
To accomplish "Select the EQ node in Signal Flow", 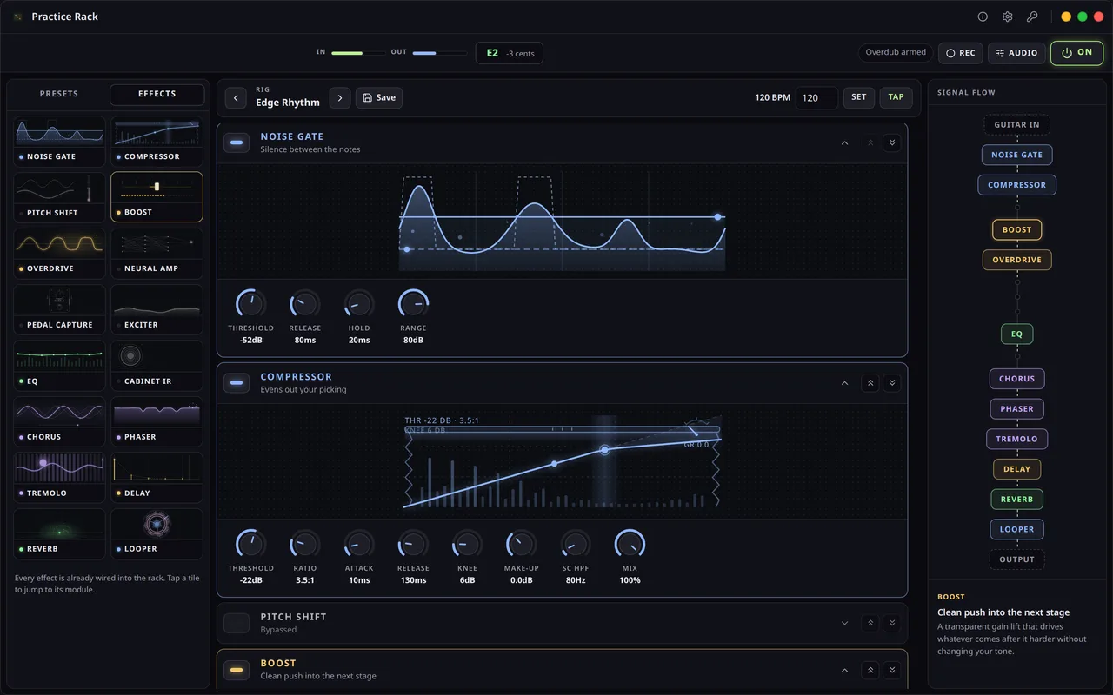I will click(1016, 334).
